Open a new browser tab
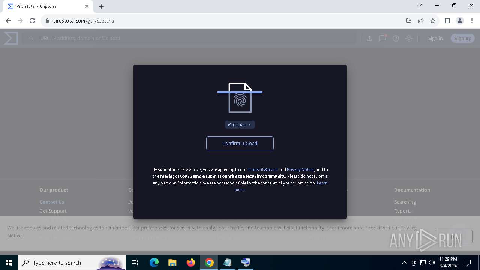This screenshot has height=270, width=480. pyautogui.click(x=101, y=6)
